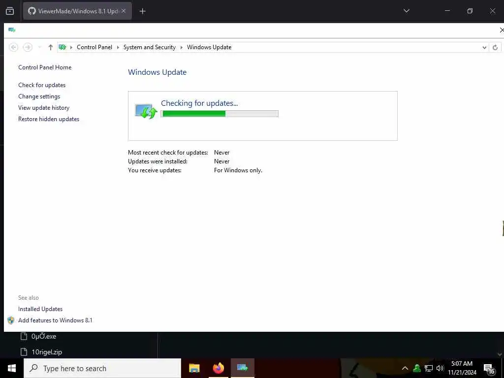
Task: Select Windows Update breadcrumb segment
Action: (x=209, y=47)
